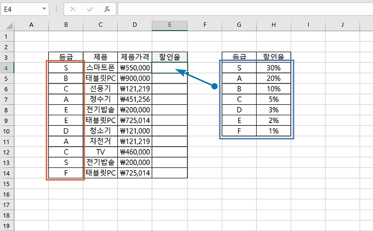This screenshot has height=231, width=373.
Task: Click the 2% discount cell
Action: (x=274, y=120)
